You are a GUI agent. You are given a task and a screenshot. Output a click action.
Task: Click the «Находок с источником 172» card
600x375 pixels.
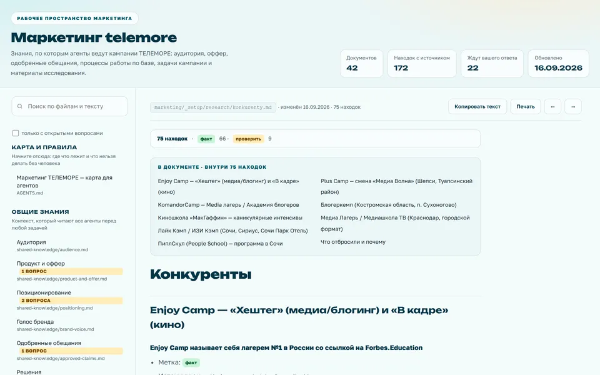422,64
